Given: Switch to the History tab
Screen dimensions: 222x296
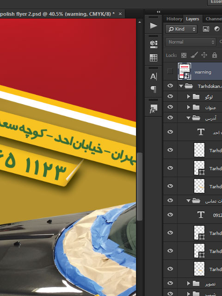Looking at the screenshot, I should [x=174, y=19].
